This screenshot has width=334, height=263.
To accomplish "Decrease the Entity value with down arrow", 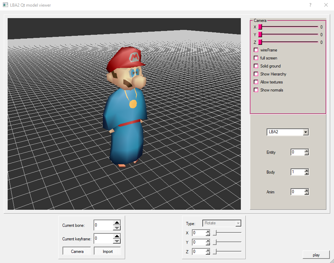I will pyautogui.click(x=307, y=154).
